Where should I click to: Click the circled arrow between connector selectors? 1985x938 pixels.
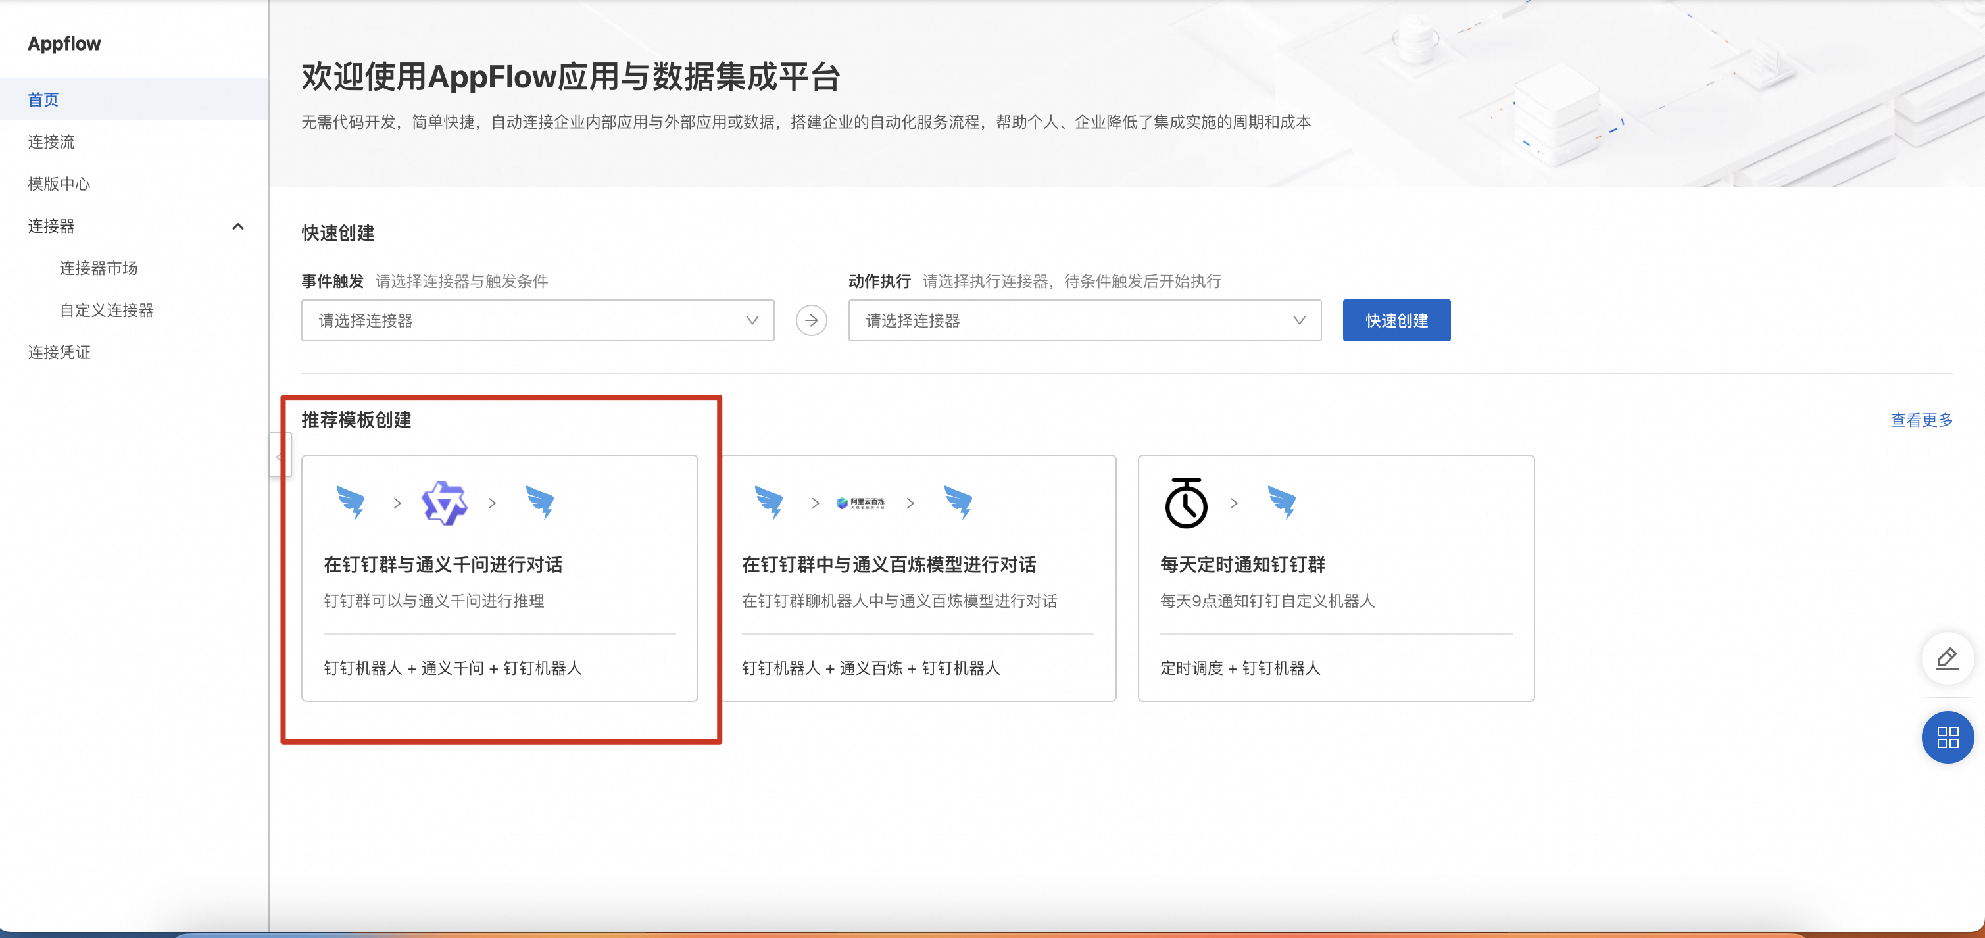tap(811, 320)
